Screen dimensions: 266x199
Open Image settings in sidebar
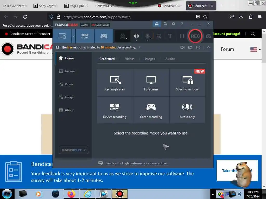tap(74, 97)
